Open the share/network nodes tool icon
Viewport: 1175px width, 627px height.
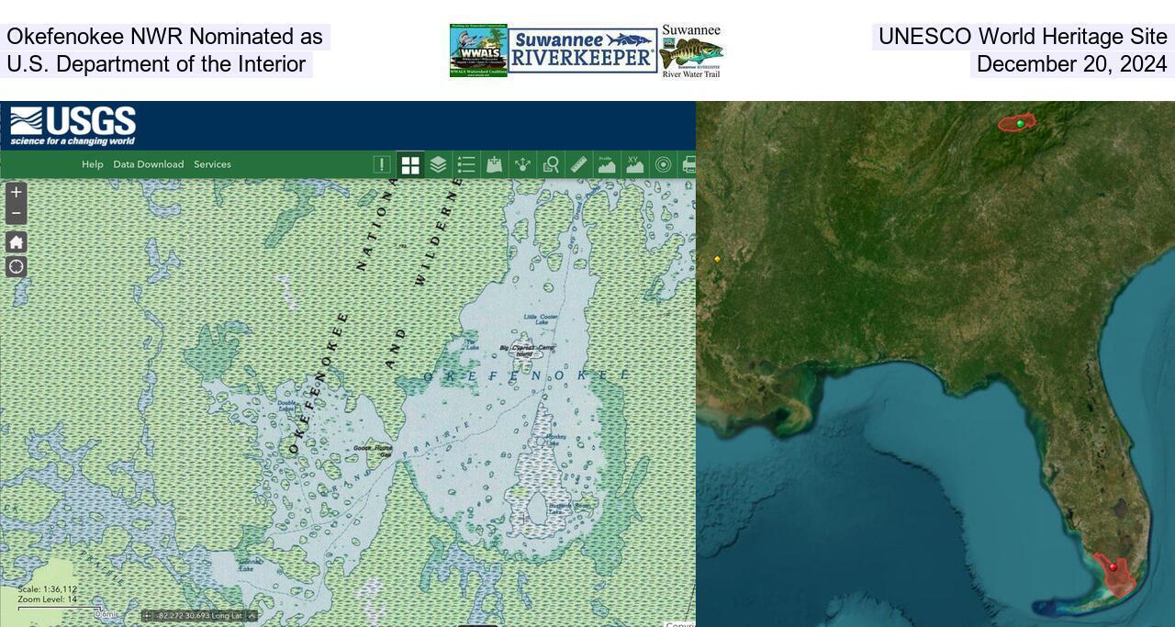pyautogui.click(x=522, y=164)
